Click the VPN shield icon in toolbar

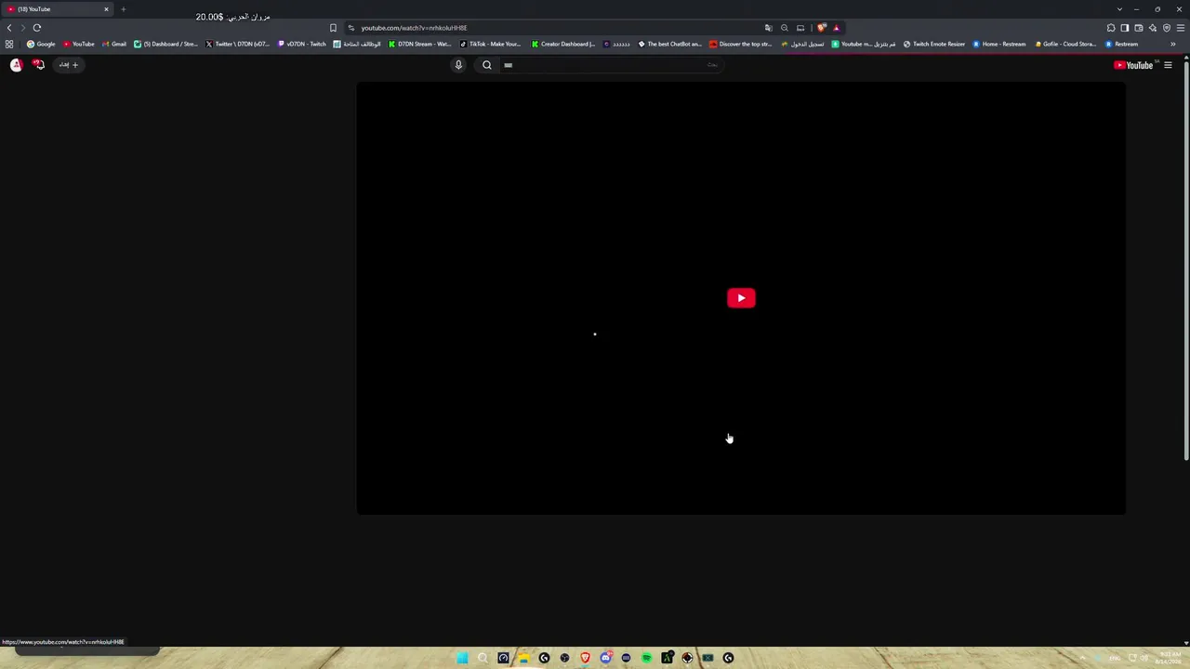pyautogui.click(x=1167, y=28)
